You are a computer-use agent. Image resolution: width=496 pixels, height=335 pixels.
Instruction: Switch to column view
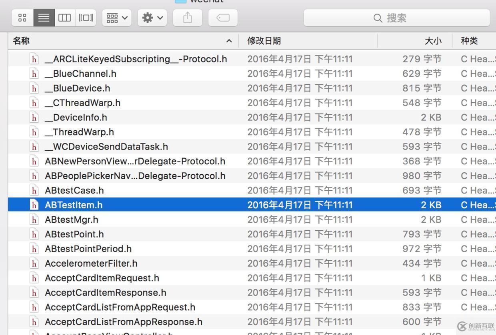click(x=65, y=18)
